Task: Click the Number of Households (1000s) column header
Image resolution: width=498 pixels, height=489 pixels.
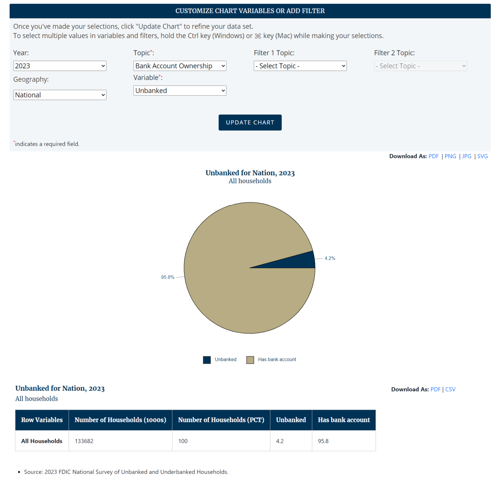Action: [x=120, y=420]
